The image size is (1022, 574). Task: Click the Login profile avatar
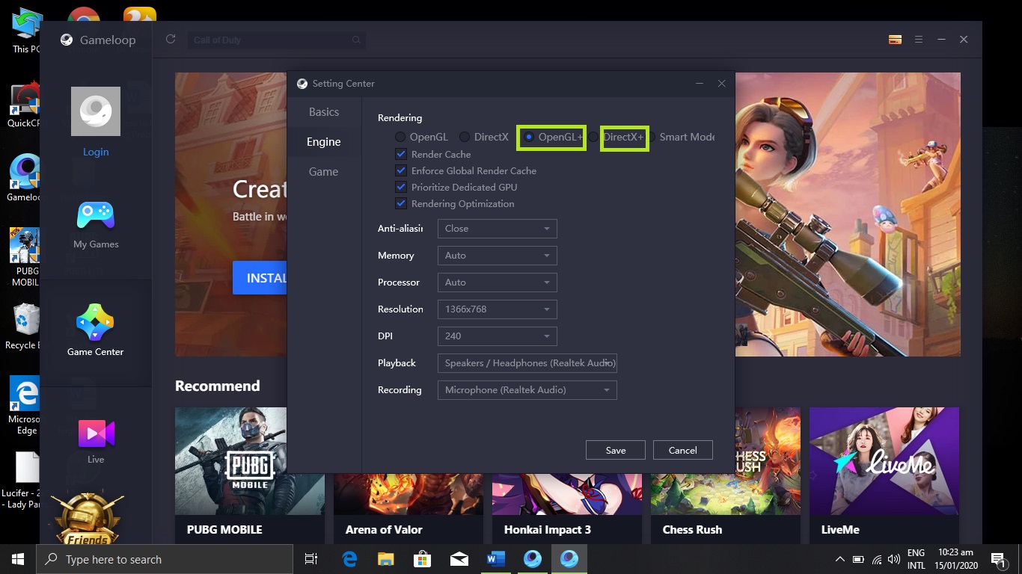point(96,111)
